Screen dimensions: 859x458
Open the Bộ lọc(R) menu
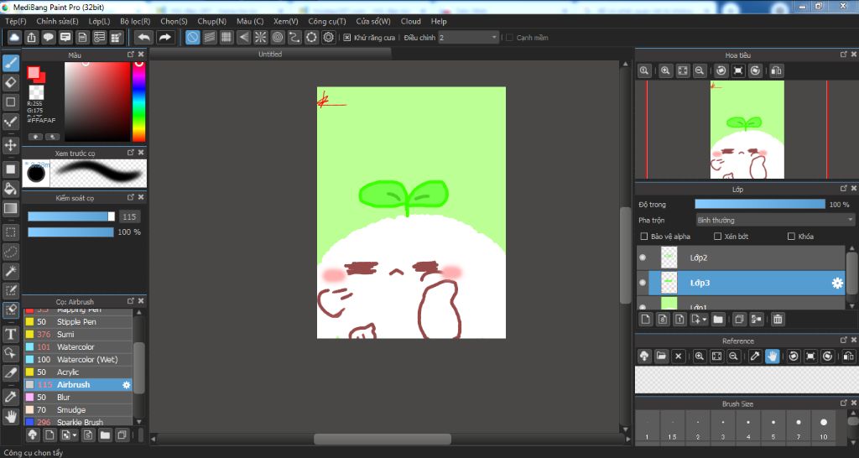click(135, 21)
